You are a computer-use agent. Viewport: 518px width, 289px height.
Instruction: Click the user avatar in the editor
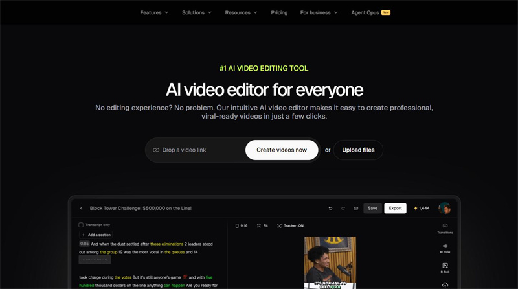444,208
